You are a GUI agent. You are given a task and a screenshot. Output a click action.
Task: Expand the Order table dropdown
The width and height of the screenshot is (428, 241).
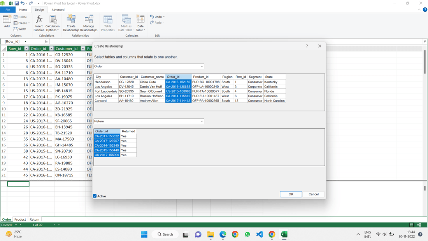[x=202, y=67]
